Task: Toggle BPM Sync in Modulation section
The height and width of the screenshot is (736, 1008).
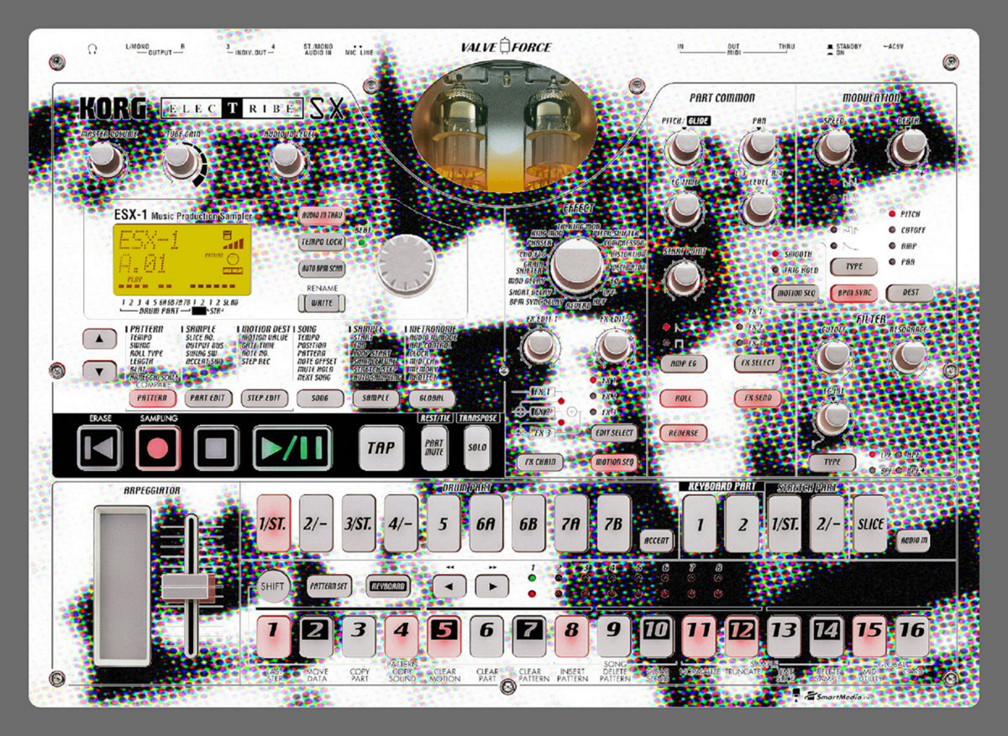Action: click(853, 293)
